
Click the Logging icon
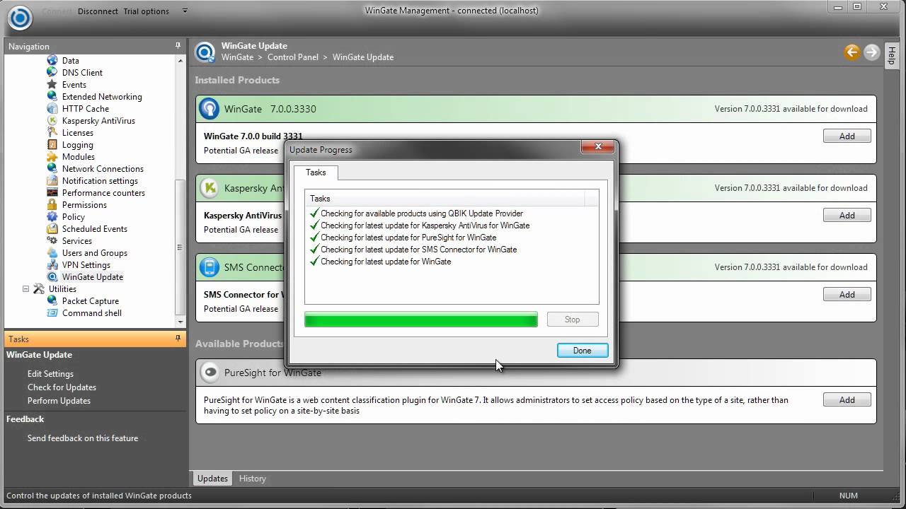[52, 145]
